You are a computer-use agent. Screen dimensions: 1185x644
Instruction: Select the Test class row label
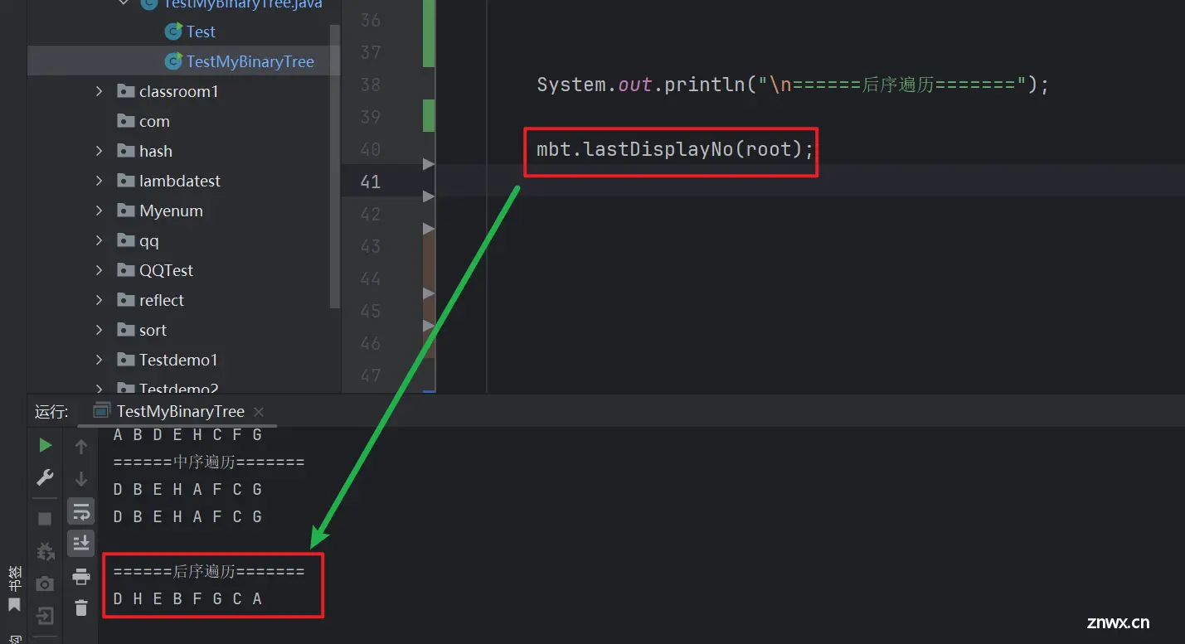pos(201,31)
